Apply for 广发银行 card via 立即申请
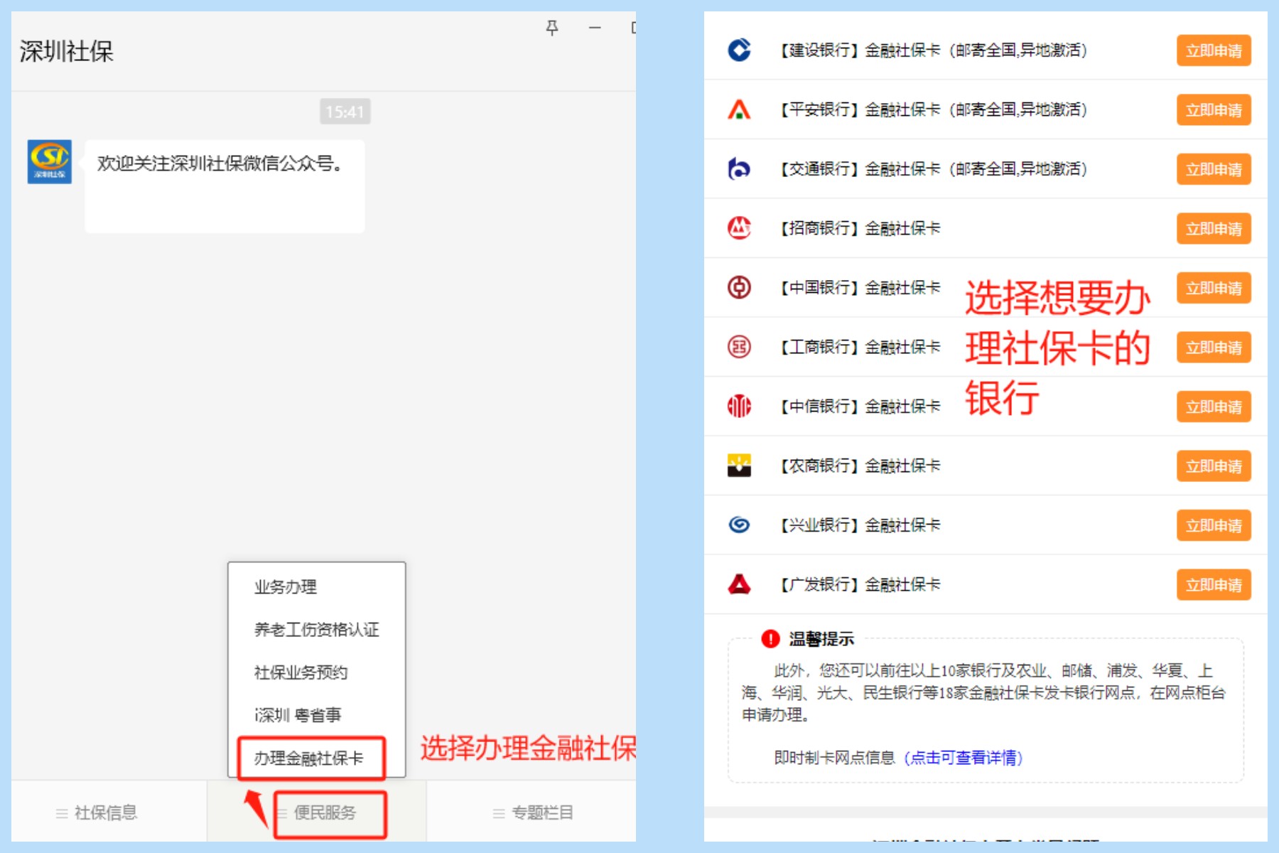This screenshot has width=1279, height=853. 1214,585
